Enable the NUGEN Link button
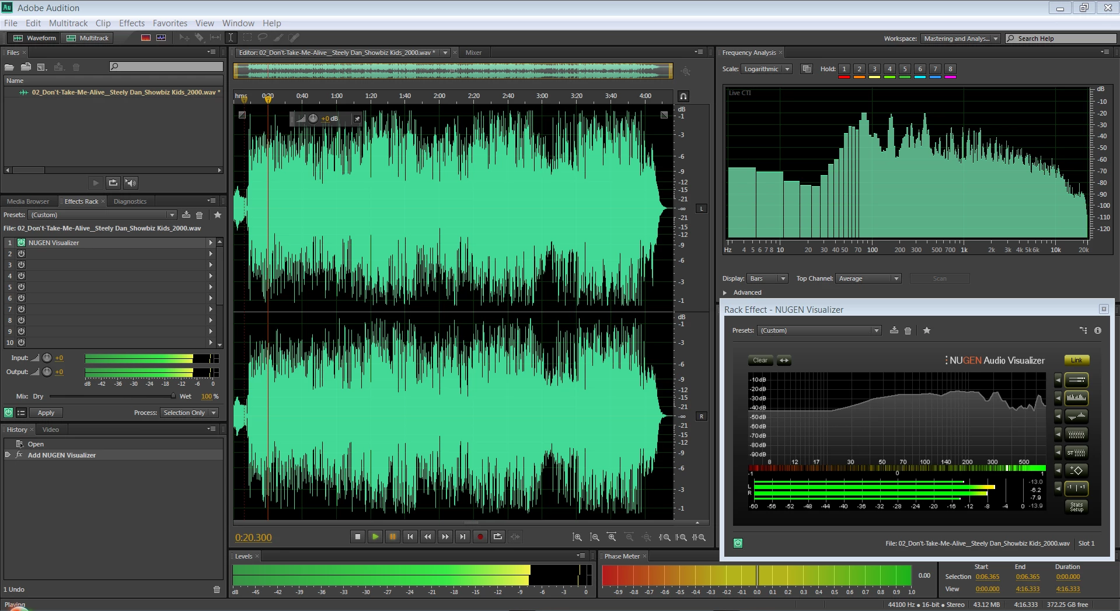Screen dimensions: 1120x611 click(1076, 360)
